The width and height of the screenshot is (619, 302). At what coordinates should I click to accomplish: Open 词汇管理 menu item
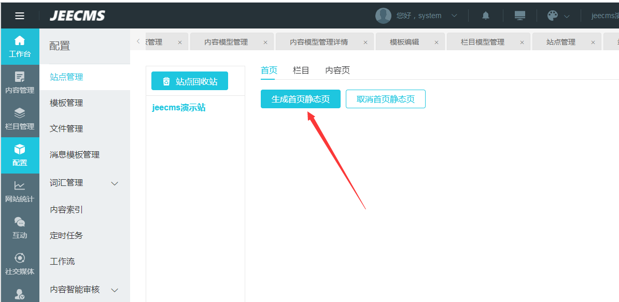click(x=85, y=183)
